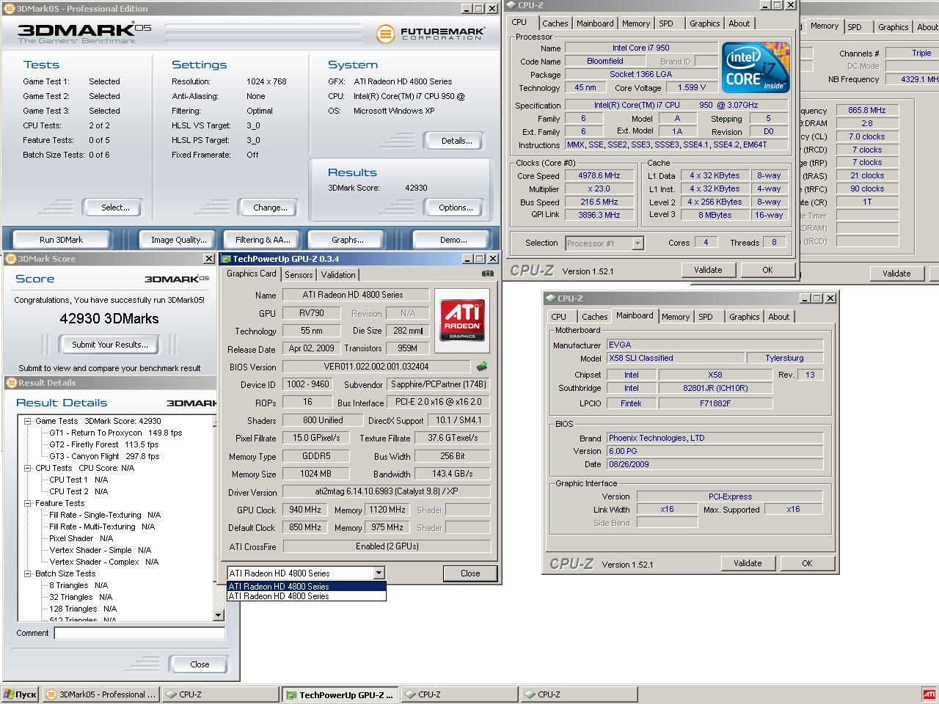This screenshot has height=704, width=939.
Task: Click the BIOS save chip icon in GPU-Z
Action: coord(482,366)
